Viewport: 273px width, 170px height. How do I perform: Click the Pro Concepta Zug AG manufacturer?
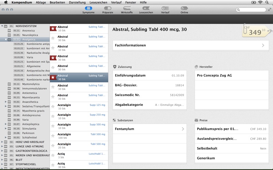(232, 75)
